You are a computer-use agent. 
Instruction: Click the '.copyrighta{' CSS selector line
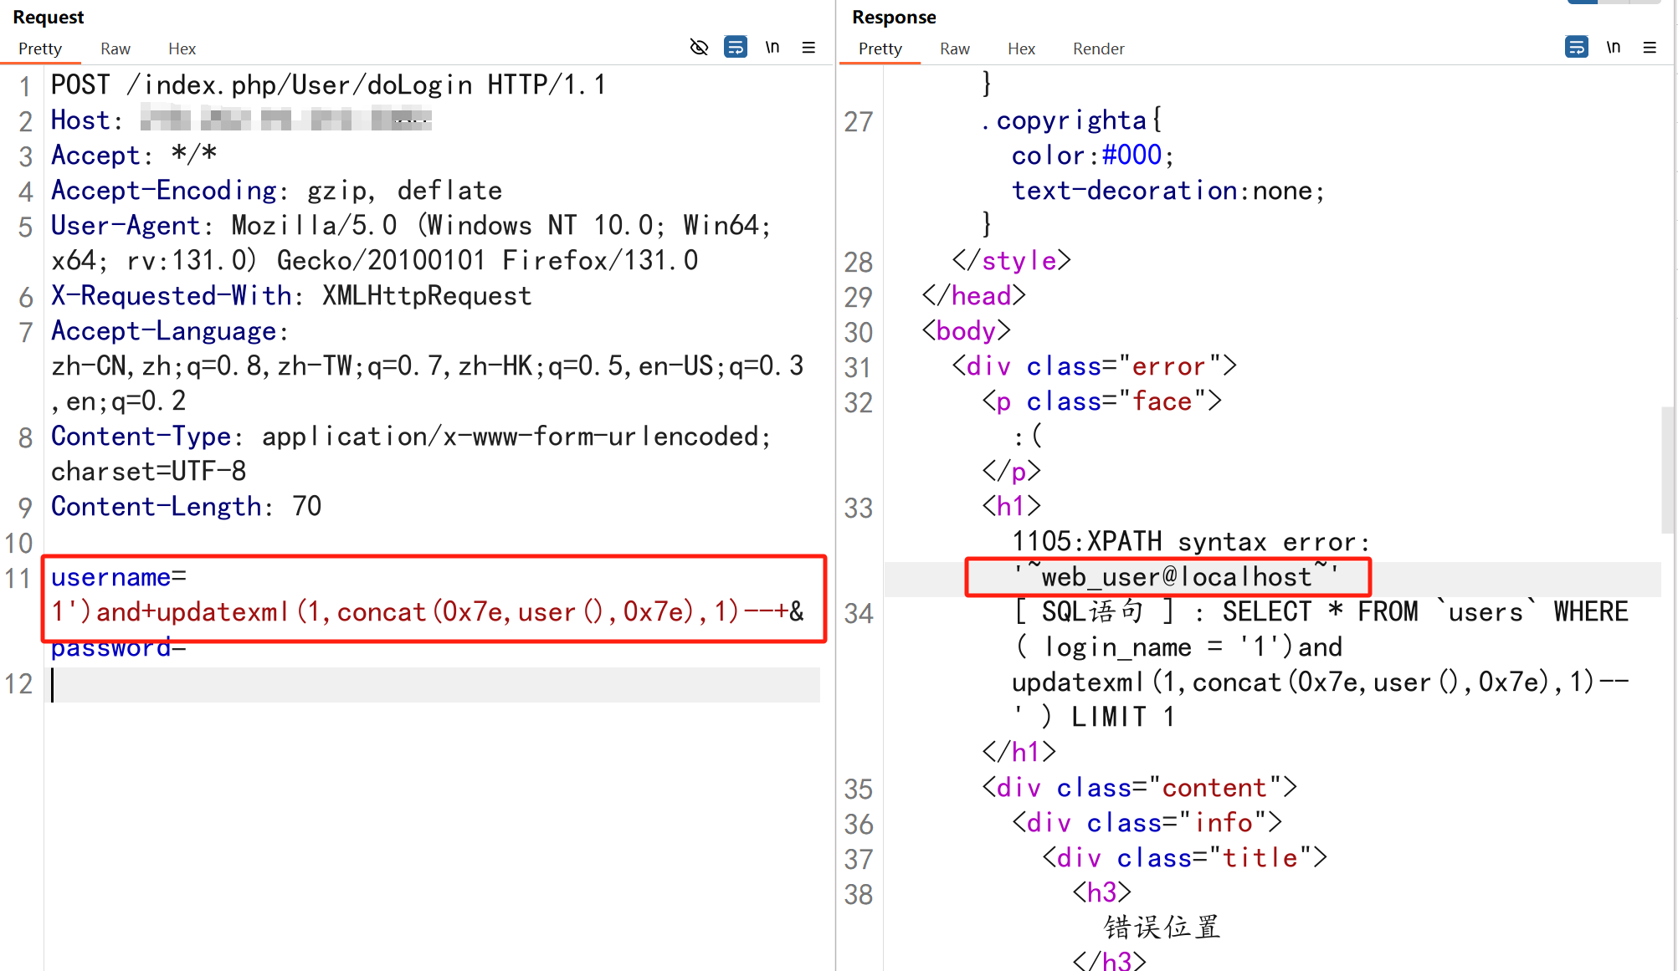pos(1070,120)
